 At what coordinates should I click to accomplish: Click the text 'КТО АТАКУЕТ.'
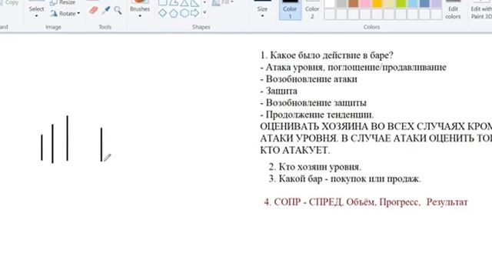point(295,150)
